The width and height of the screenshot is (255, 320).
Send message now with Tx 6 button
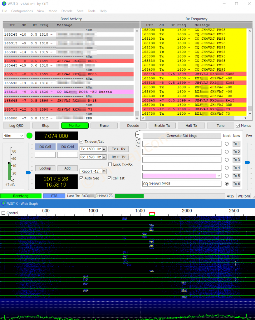[237, 184]
